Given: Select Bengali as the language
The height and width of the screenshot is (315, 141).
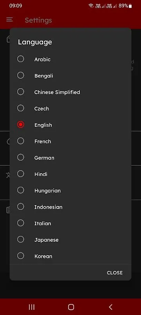Looking at the screenshot, I should click(x=21, y=76).
